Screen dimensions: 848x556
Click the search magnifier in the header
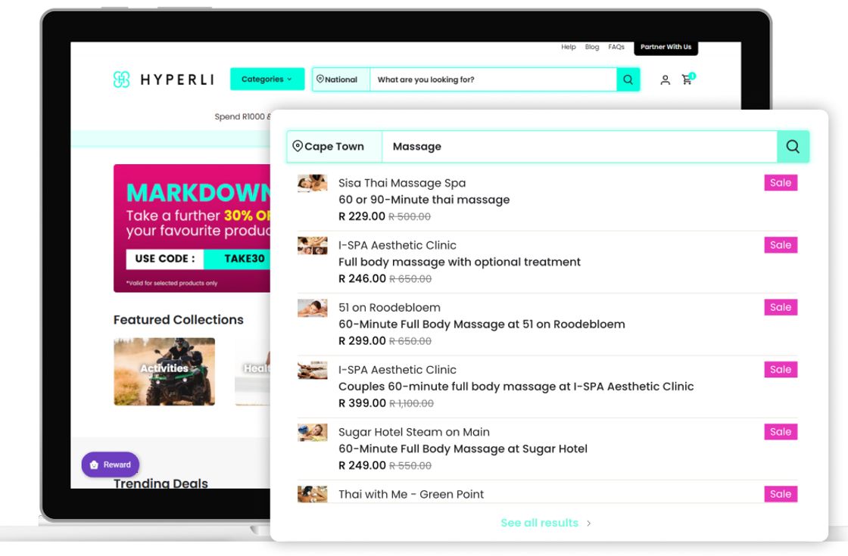pos(628,79)
